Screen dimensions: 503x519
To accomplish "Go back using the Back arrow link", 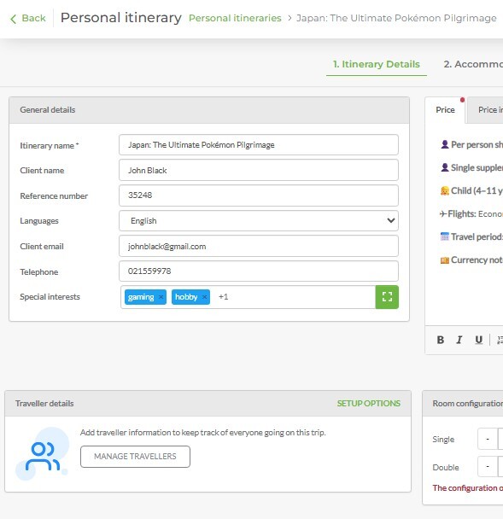I will (28, 18).
